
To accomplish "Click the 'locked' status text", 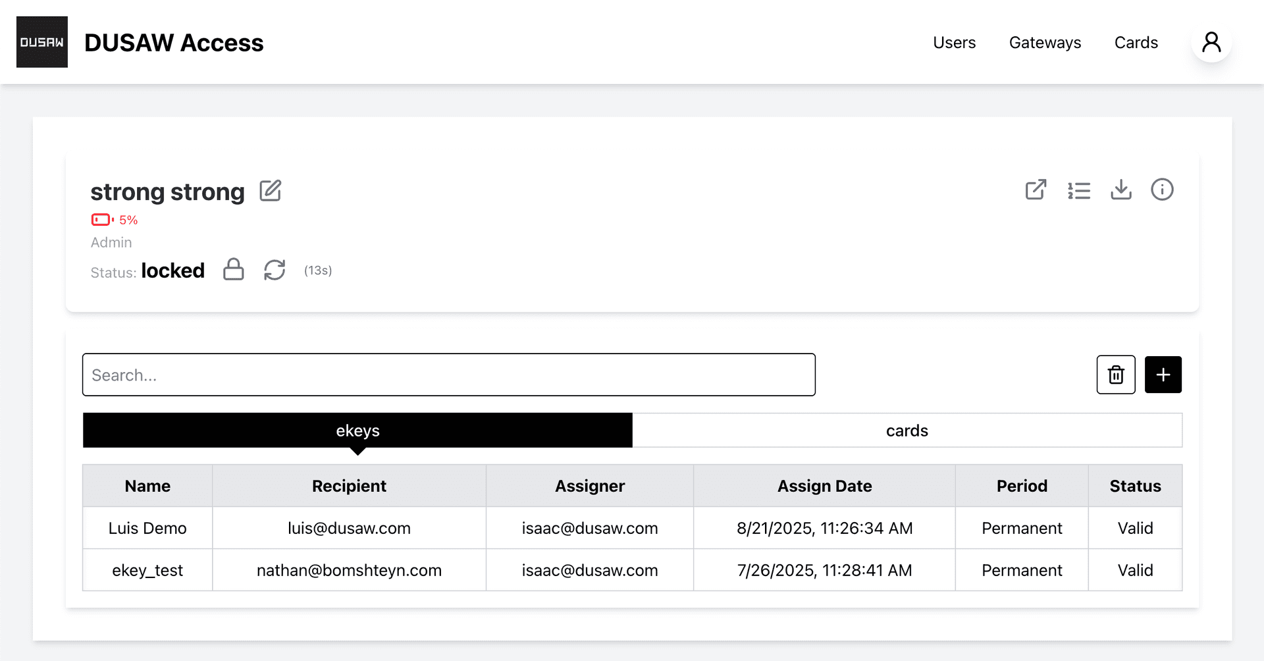I will click(172, 271).
